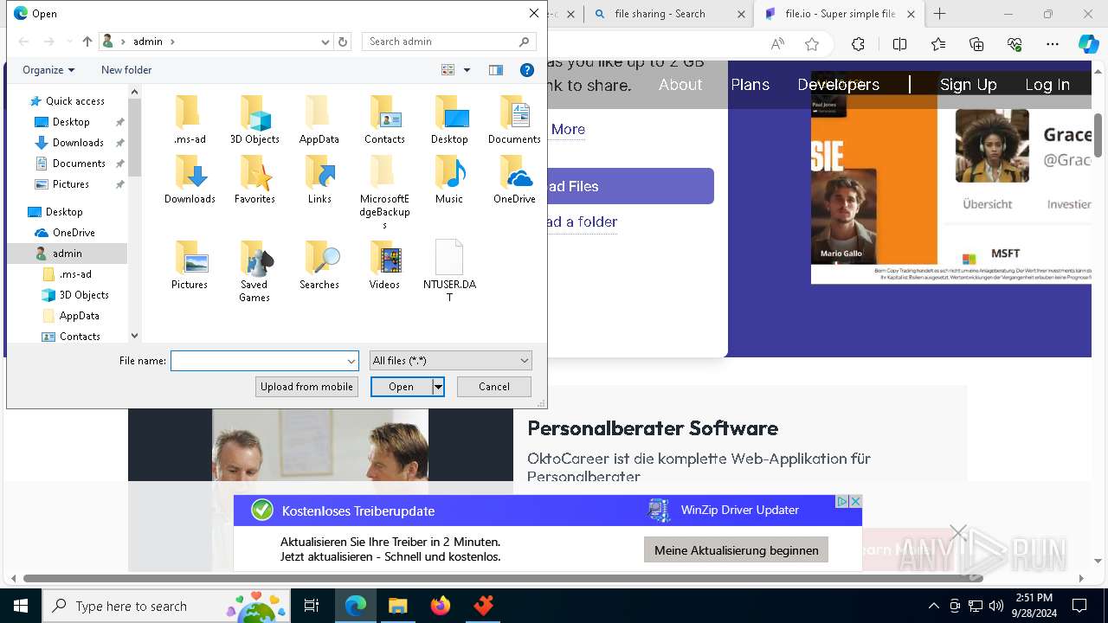This screenshot has width=1108, height=623.
Task: Select the NTUSER.DAT file
Action: pyautogui.click(x=449, y=271)
